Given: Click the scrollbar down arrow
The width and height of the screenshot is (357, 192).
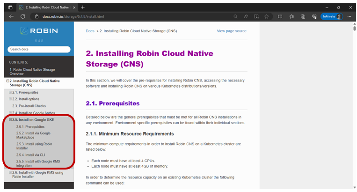Looking at the screenshot, I should [355, 187].
